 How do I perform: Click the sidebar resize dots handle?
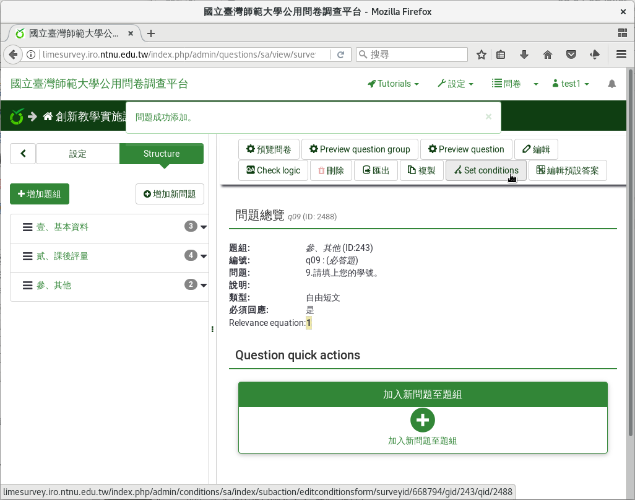212,329
